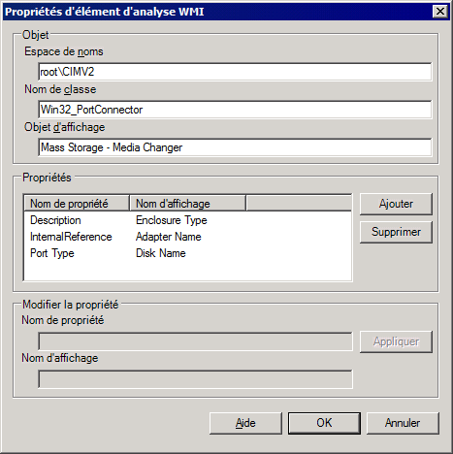Confirm the dialog with OK

pyautogui.click(x=324, y=423)
